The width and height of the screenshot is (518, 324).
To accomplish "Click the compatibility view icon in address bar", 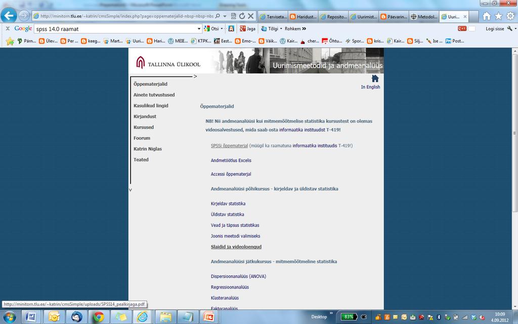I will coord(234,16).
